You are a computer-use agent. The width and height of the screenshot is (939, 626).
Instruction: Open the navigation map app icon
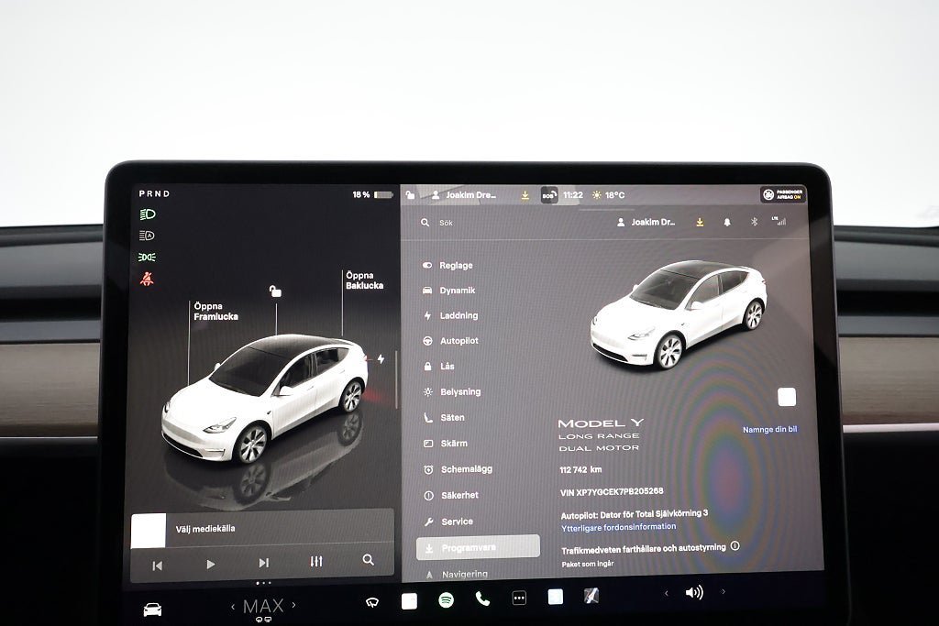[x=591, y=596]
